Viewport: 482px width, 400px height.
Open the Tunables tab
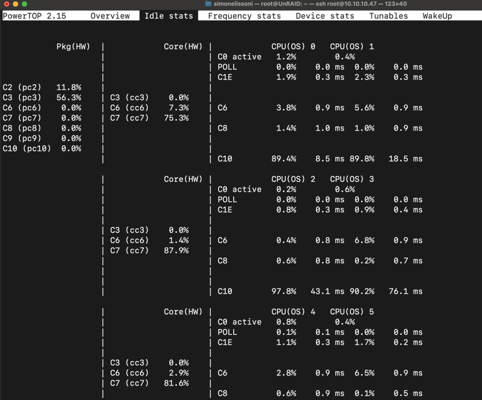click(388, 16)
